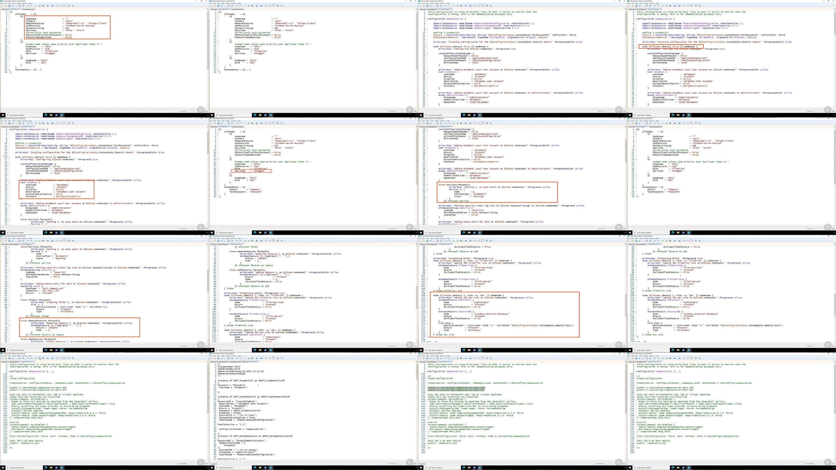Open Edge from taskbar below SRV2.mof window
The height and width of the screenshot is (470, 836).
pyautogui.click(x=255, y=468)
